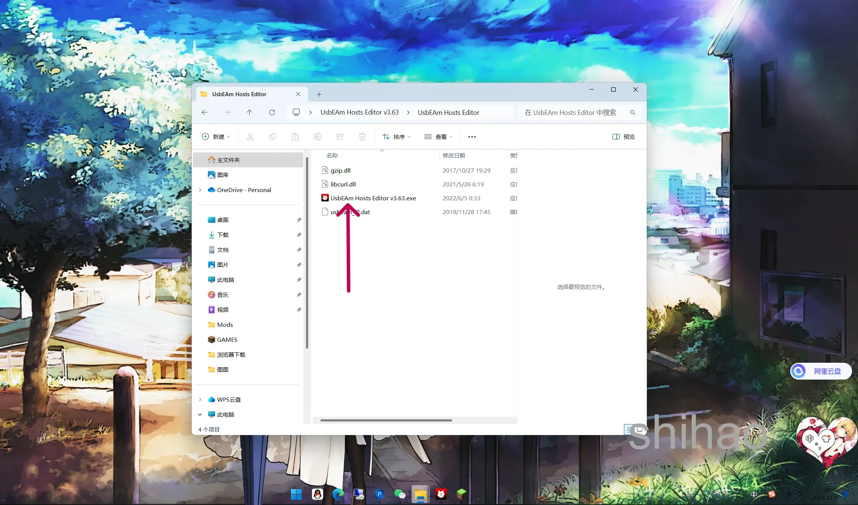Add a new tab with plus button
858x505 pixels.
tap(319, 94)
